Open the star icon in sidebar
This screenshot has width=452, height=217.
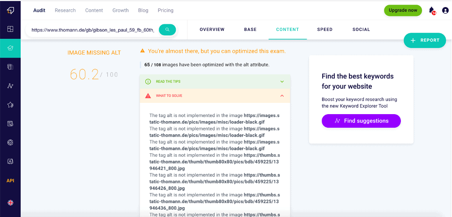coord(10,105)
